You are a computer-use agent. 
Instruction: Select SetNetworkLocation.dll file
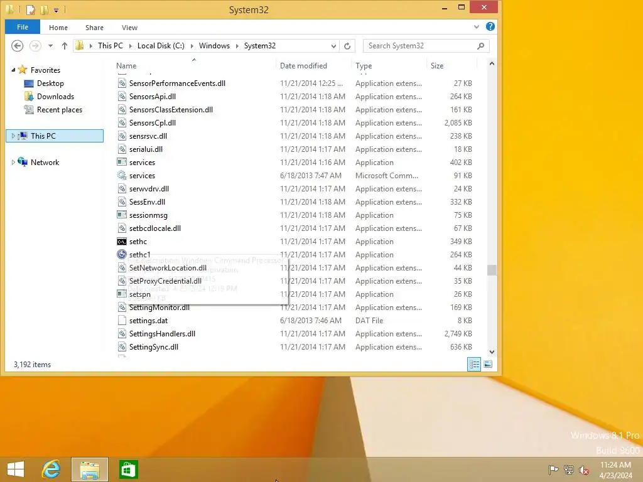tap(168, 268)
